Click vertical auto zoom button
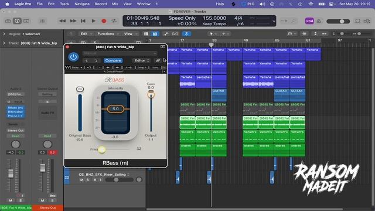 click(315, 34)
